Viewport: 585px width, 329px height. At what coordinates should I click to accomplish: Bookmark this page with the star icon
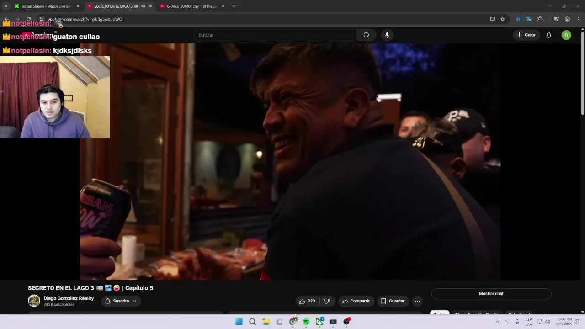coord(503,19)
